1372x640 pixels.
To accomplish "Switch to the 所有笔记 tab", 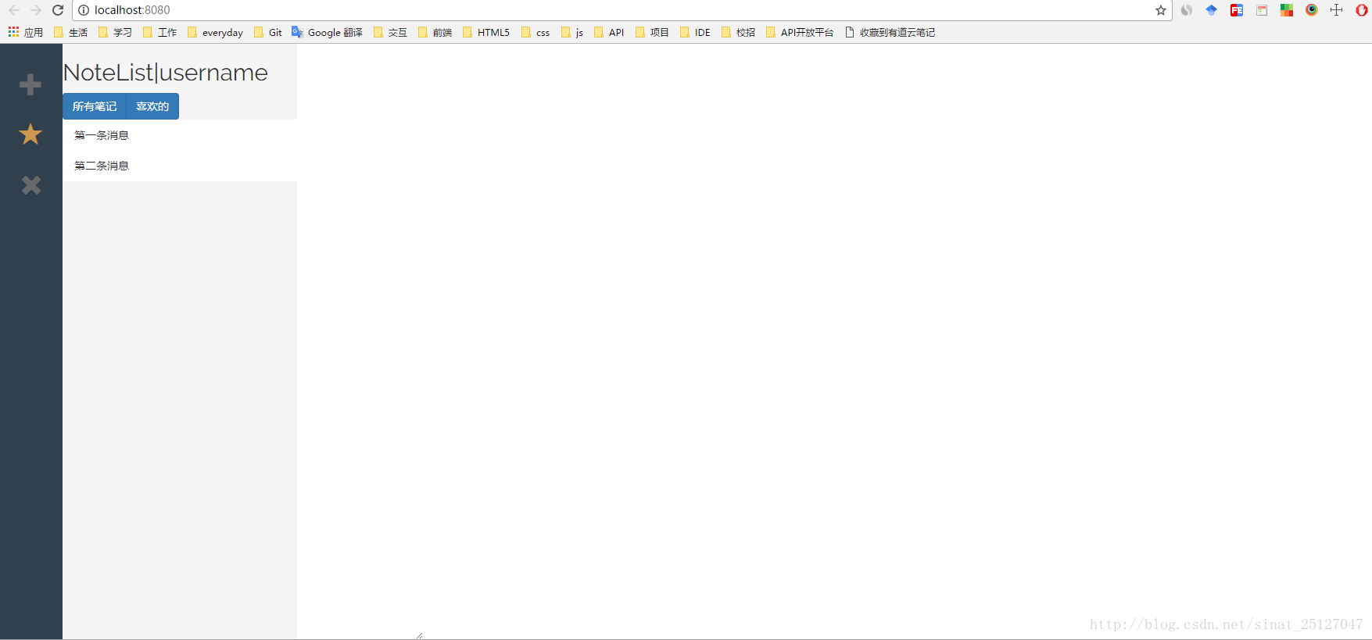I will 95,106.
